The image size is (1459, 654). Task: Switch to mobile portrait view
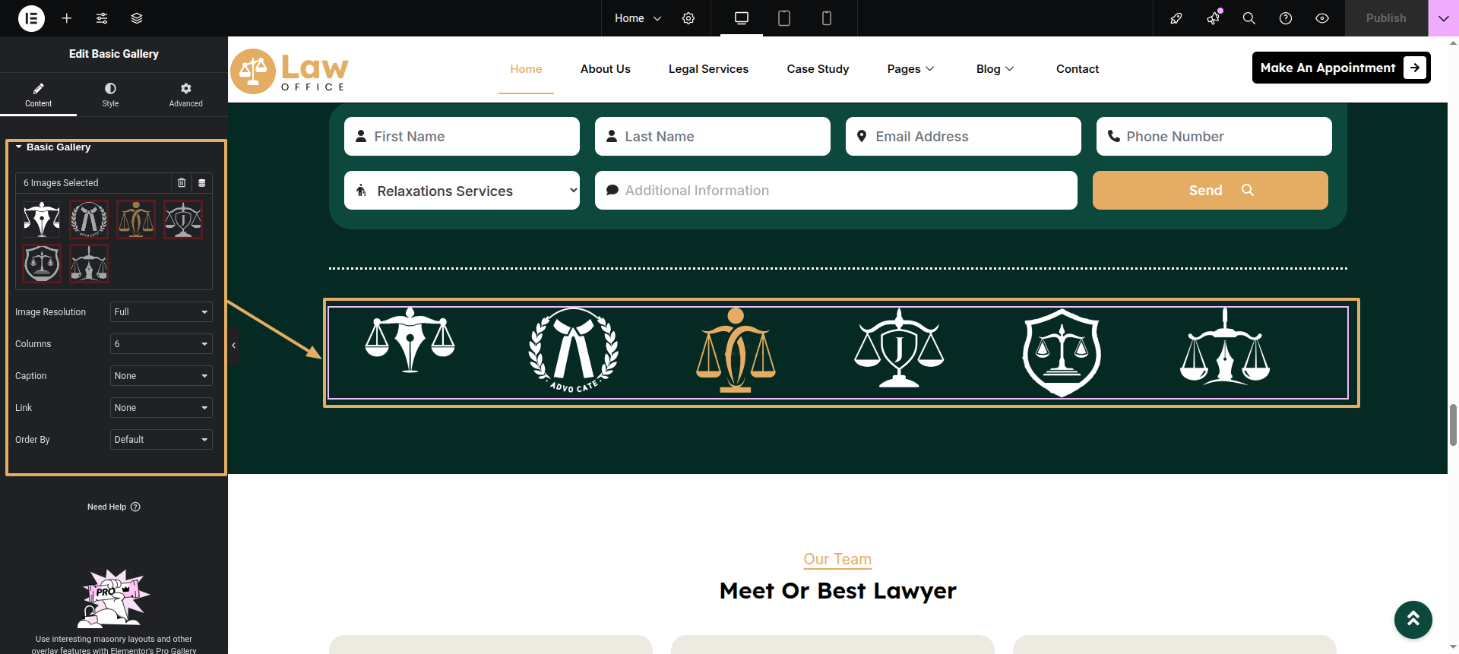coord(826,18)
